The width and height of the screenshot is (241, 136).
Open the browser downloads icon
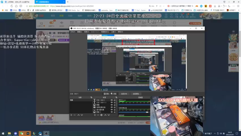[215, 6]
